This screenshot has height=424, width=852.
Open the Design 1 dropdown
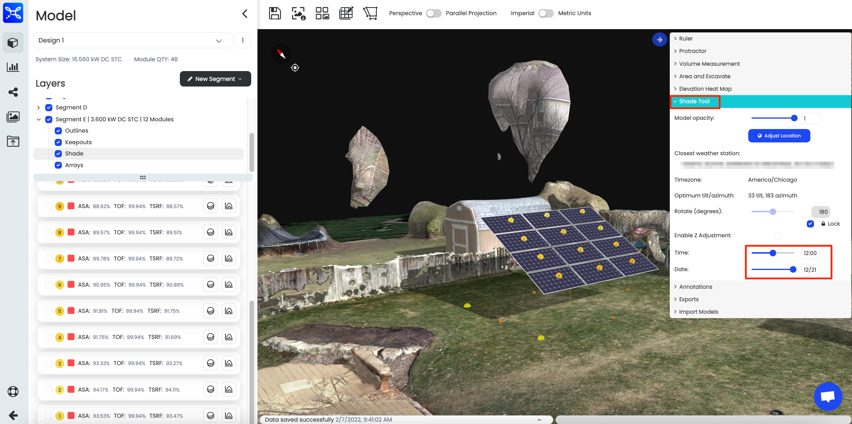click(133, 40)
